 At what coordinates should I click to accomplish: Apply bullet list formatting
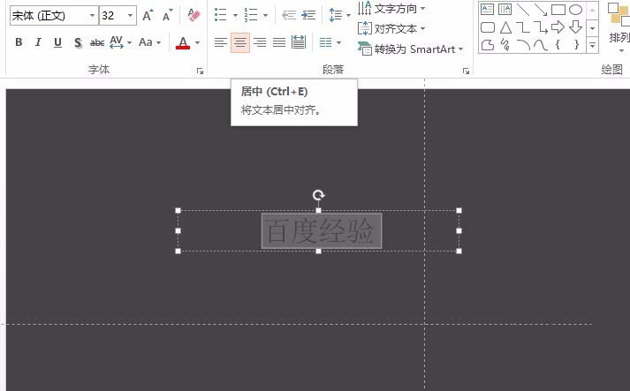point(220,15)
